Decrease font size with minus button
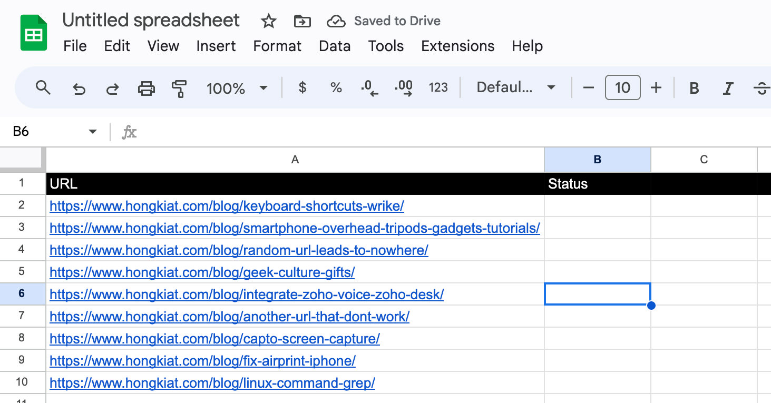 pyautogui.click(x=589, y=87)
